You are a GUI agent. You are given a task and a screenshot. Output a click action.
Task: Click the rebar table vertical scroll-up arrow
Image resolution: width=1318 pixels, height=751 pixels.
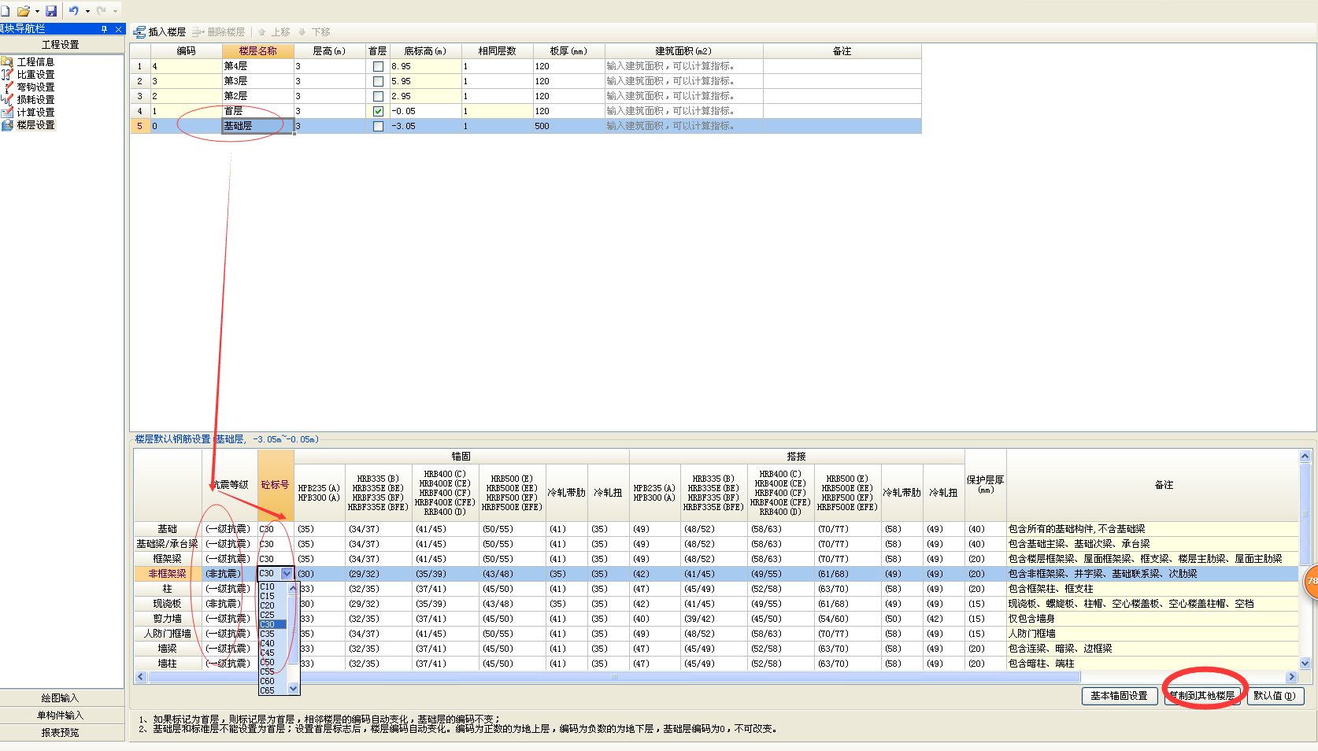pyautogui.click(x=1305, y=457)
